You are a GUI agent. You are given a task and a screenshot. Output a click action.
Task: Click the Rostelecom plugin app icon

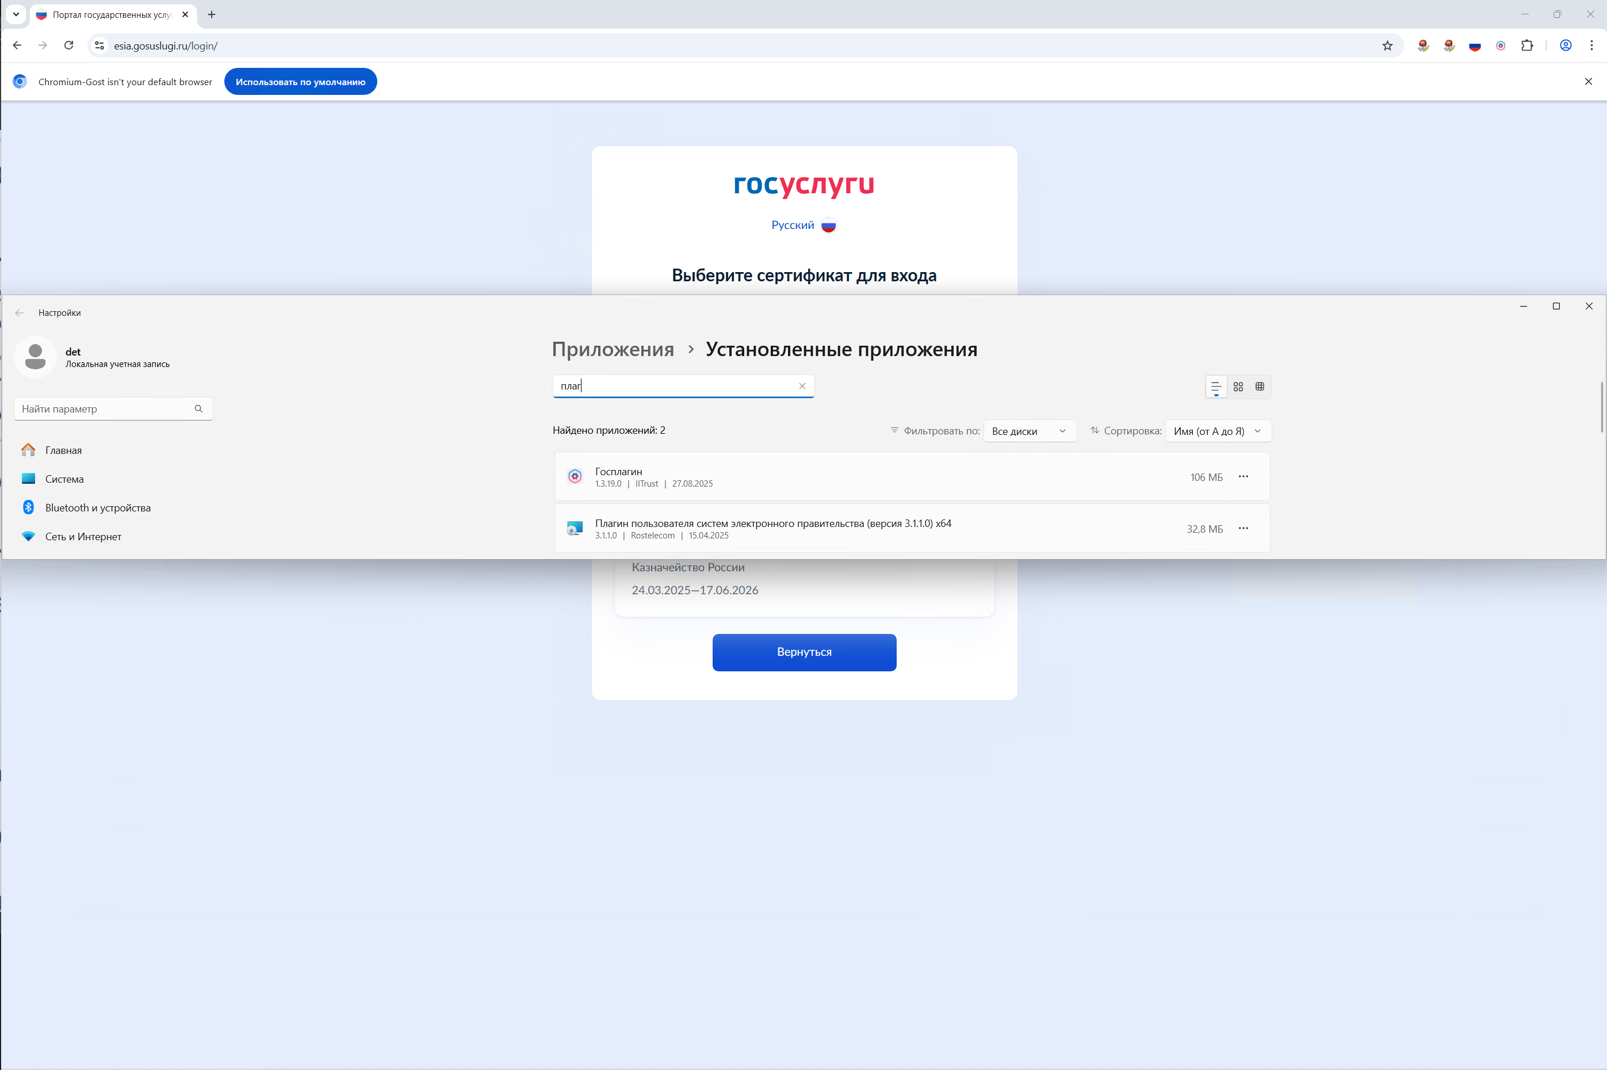point(575,528)
